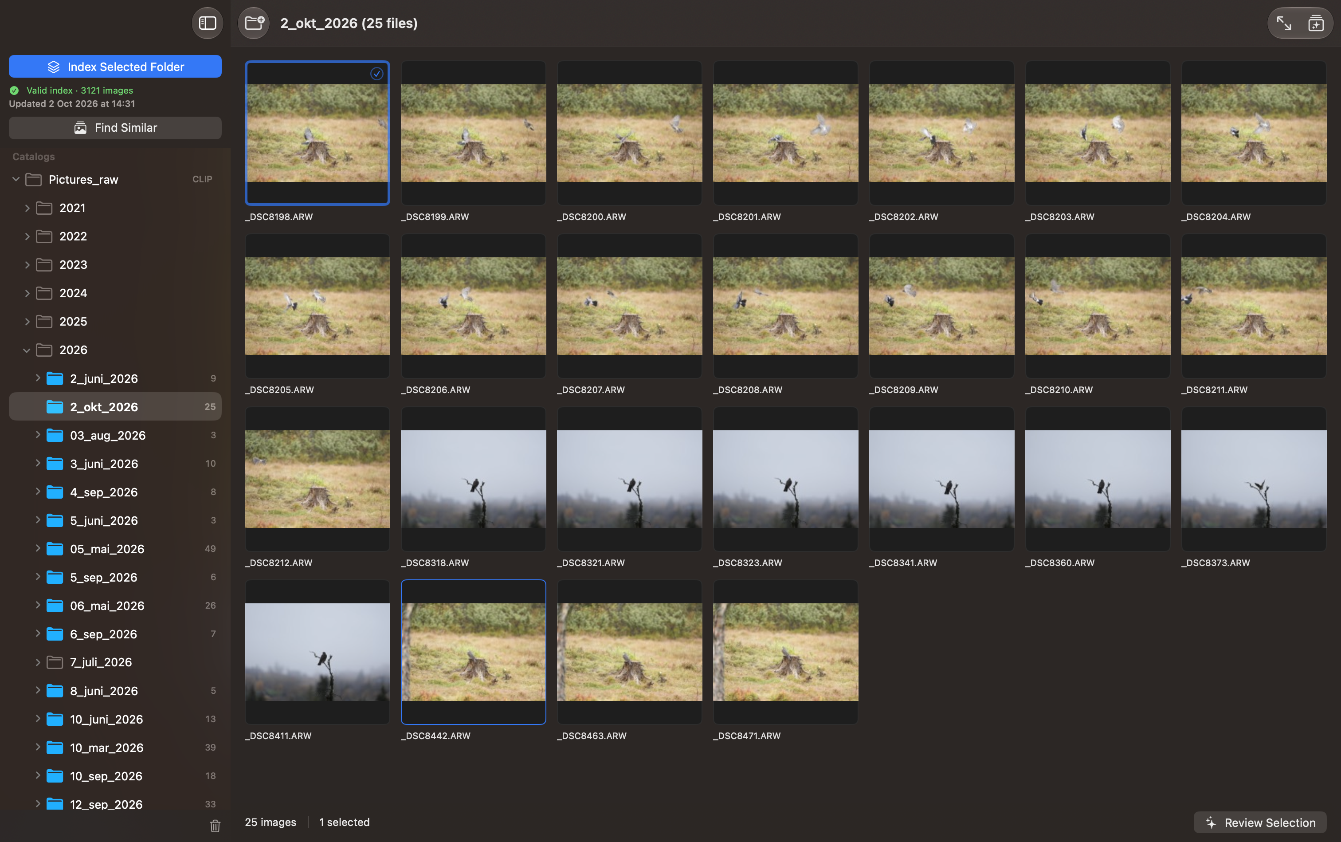Select thumbnail _DSC8207.ARW
The height and width of the screenshot is (842, 1341).
pos(630,306)
